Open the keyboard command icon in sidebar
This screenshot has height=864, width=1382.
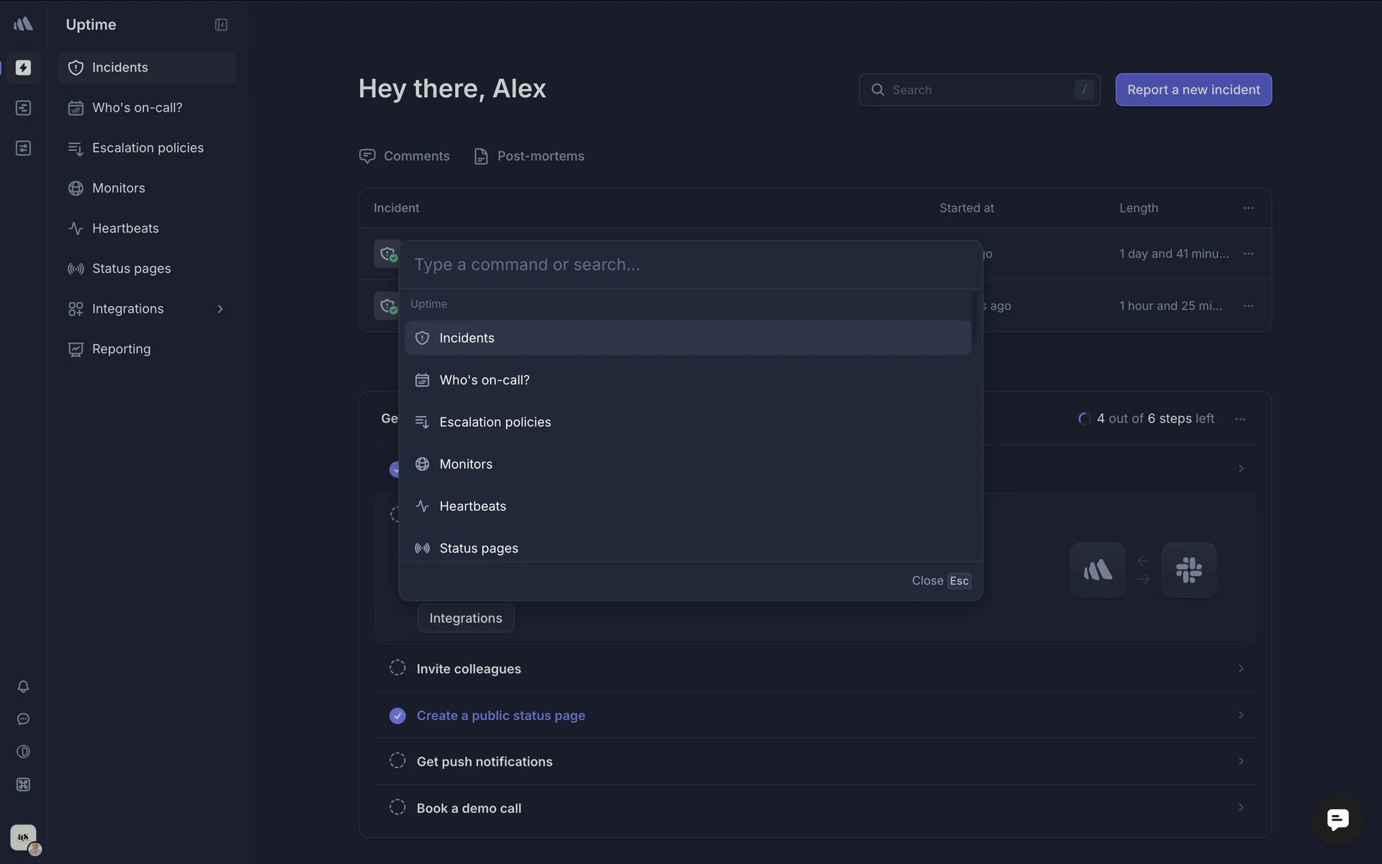click(23, 784)
